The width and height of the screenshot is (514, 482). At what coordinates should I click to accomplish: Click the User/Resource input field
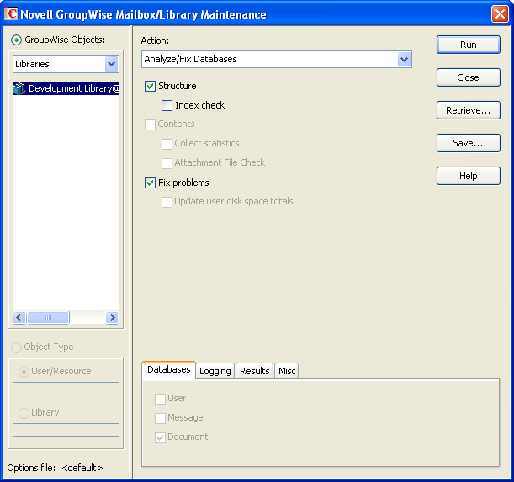(x=66, y=389)
